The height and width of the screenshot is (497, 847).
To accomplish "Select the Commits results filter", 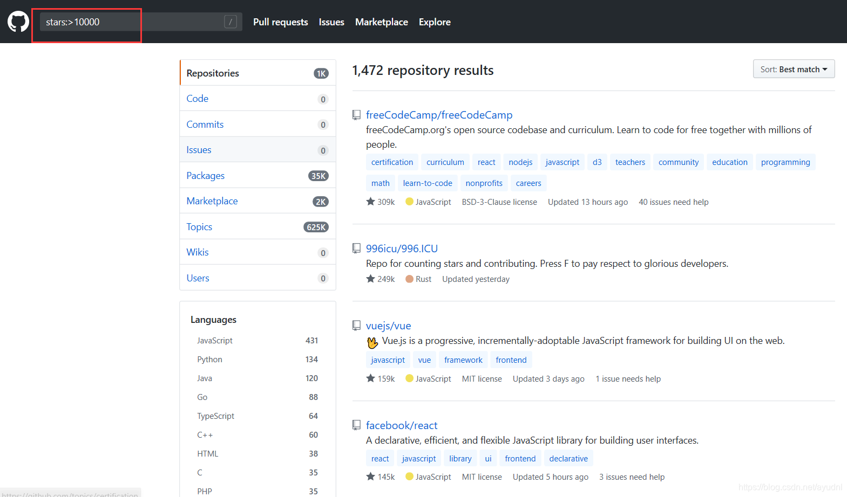I will coord(258,125).
